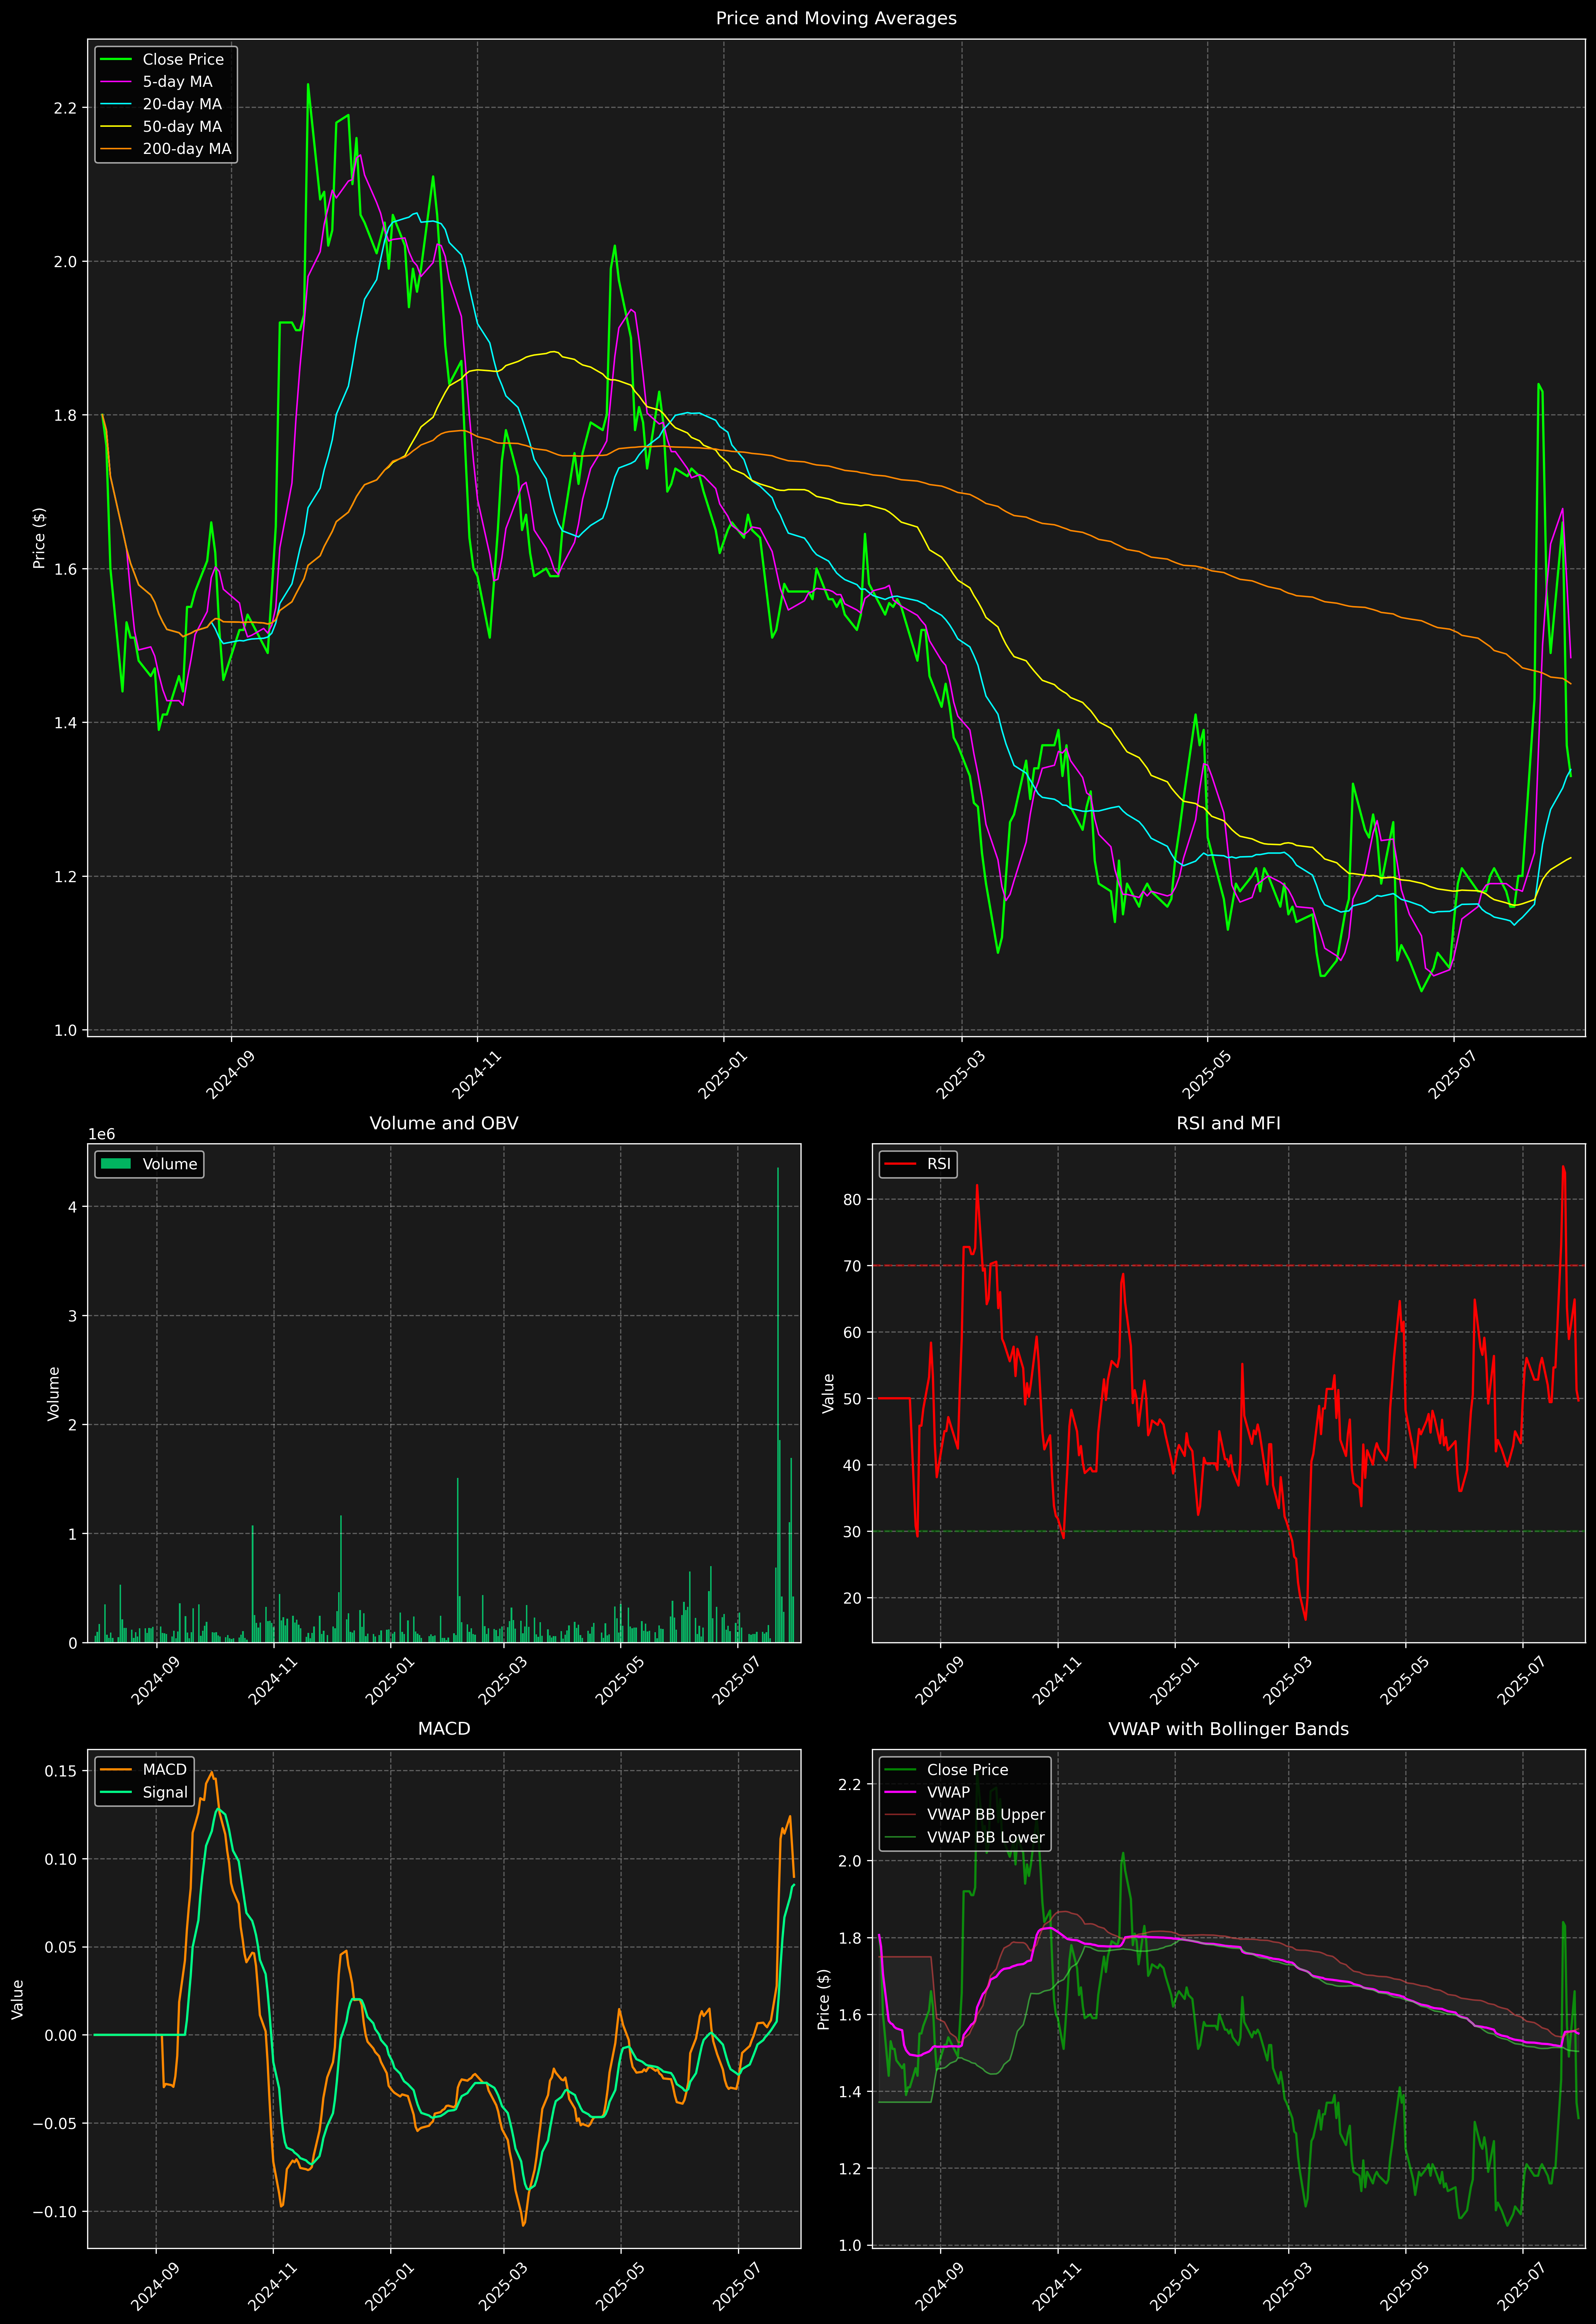Image resolution: width=1596 pixels, height=2324 pixels.
Task: Click the "Volume and OBV" chart title
Action: point(444,1123)
